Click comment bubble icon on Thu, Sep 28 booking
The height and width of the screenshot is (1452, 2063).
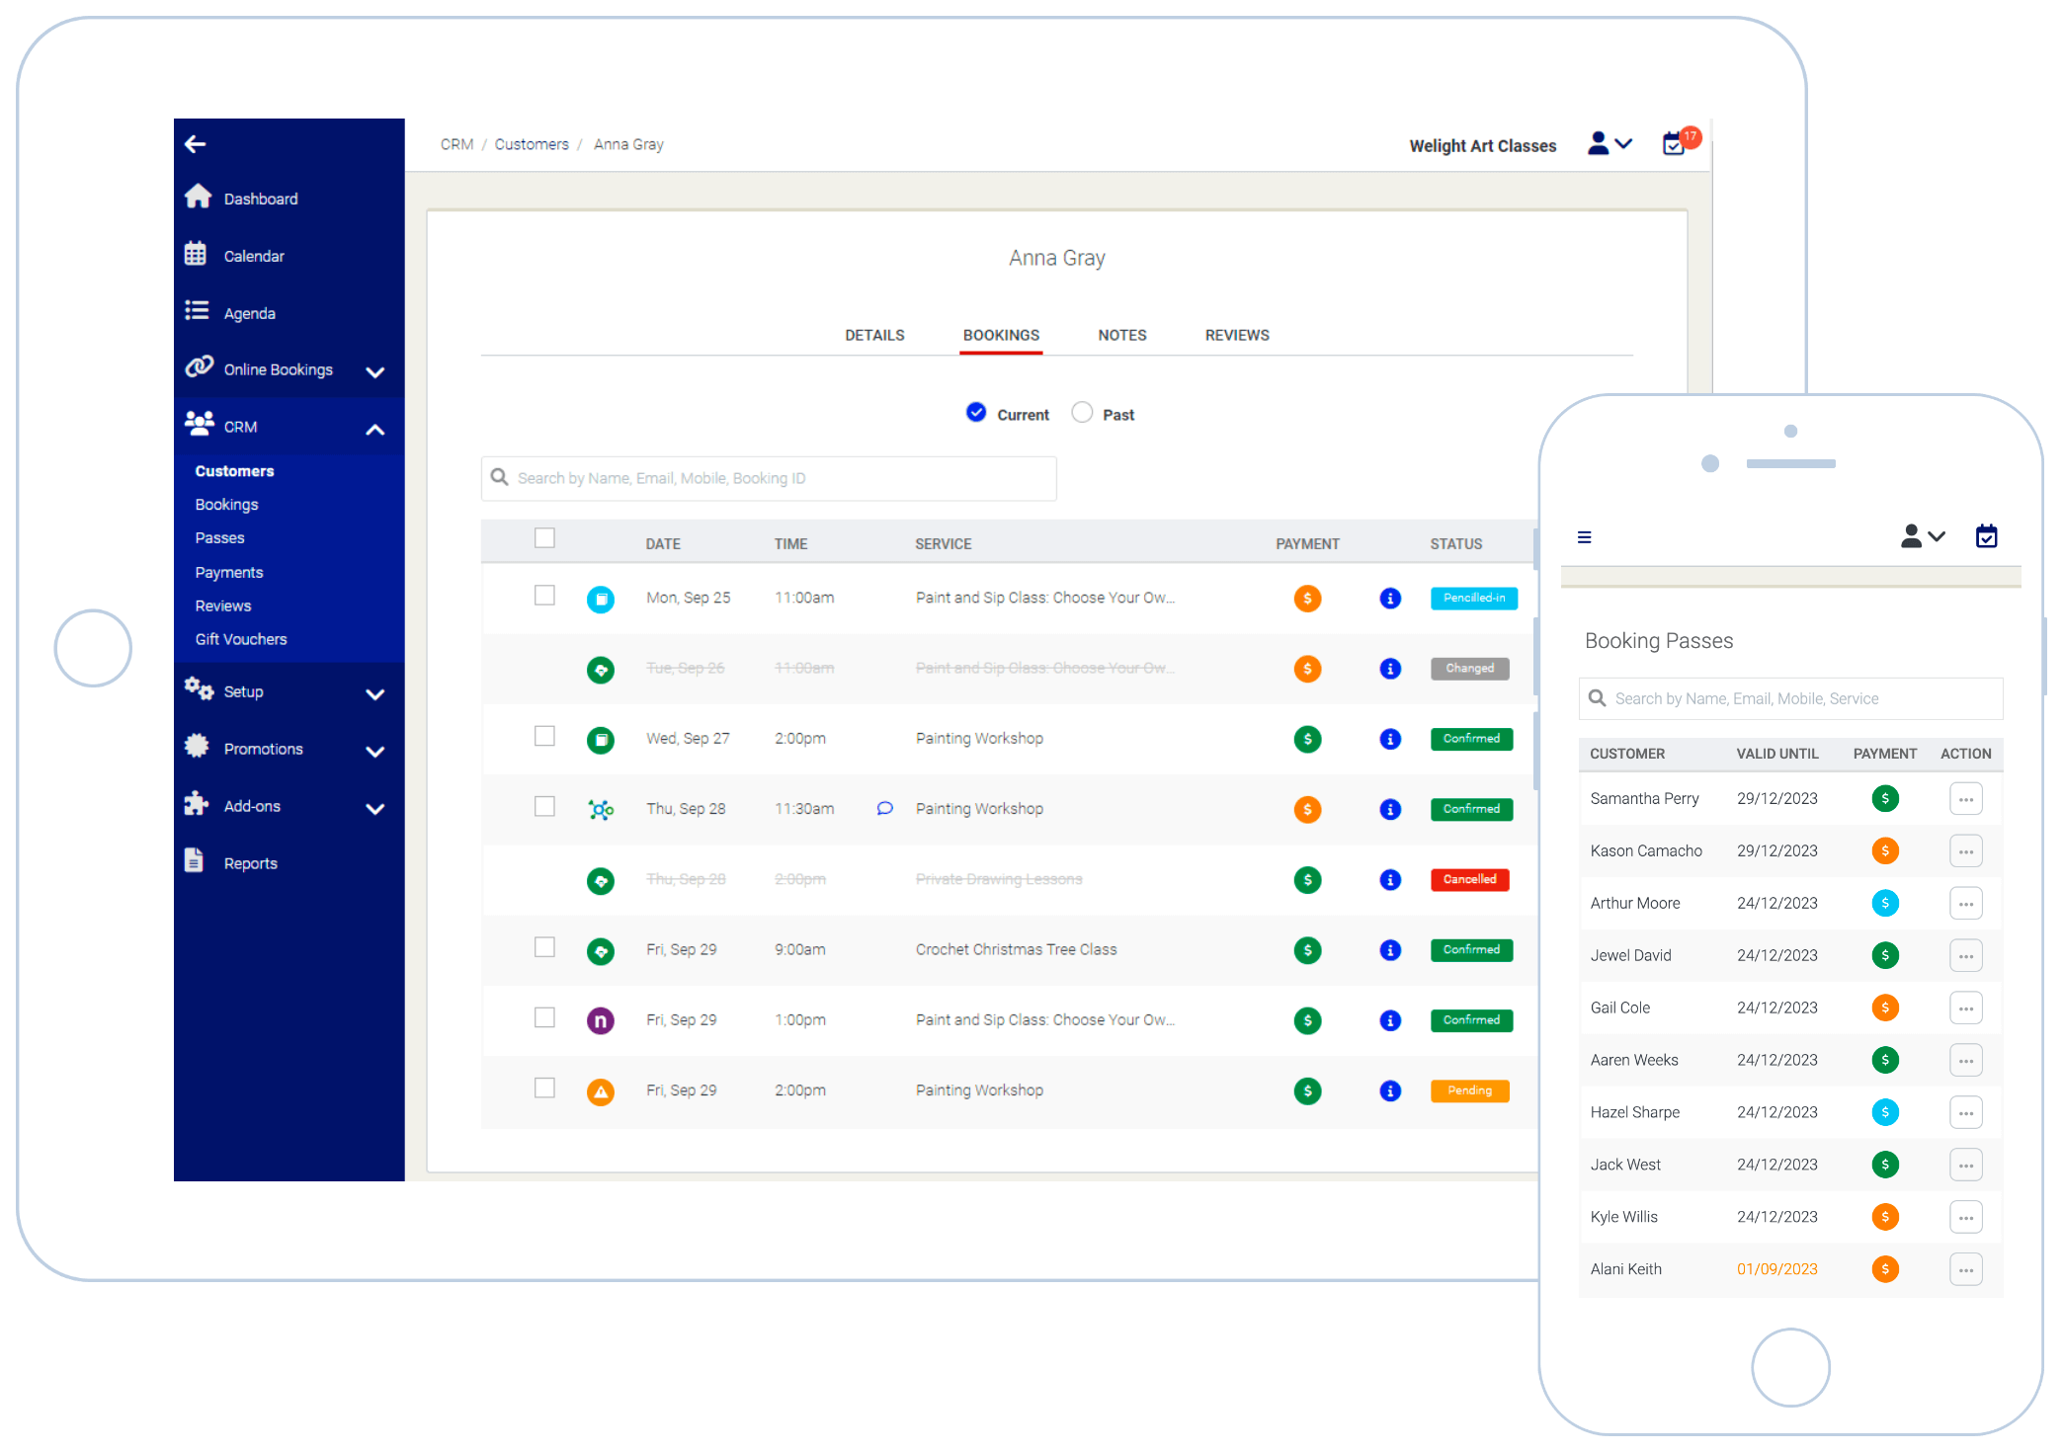click(884, 809)
